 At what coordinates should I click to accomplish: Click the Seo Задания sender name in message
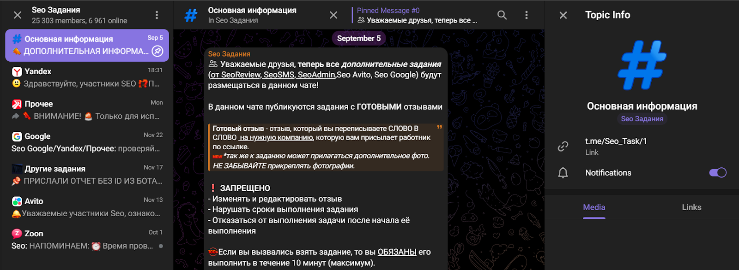[x=229, y=54]
